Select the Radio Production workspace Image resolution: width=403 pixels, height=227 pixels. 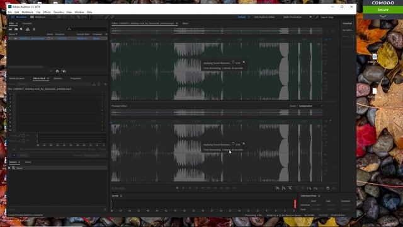(292, 17)
